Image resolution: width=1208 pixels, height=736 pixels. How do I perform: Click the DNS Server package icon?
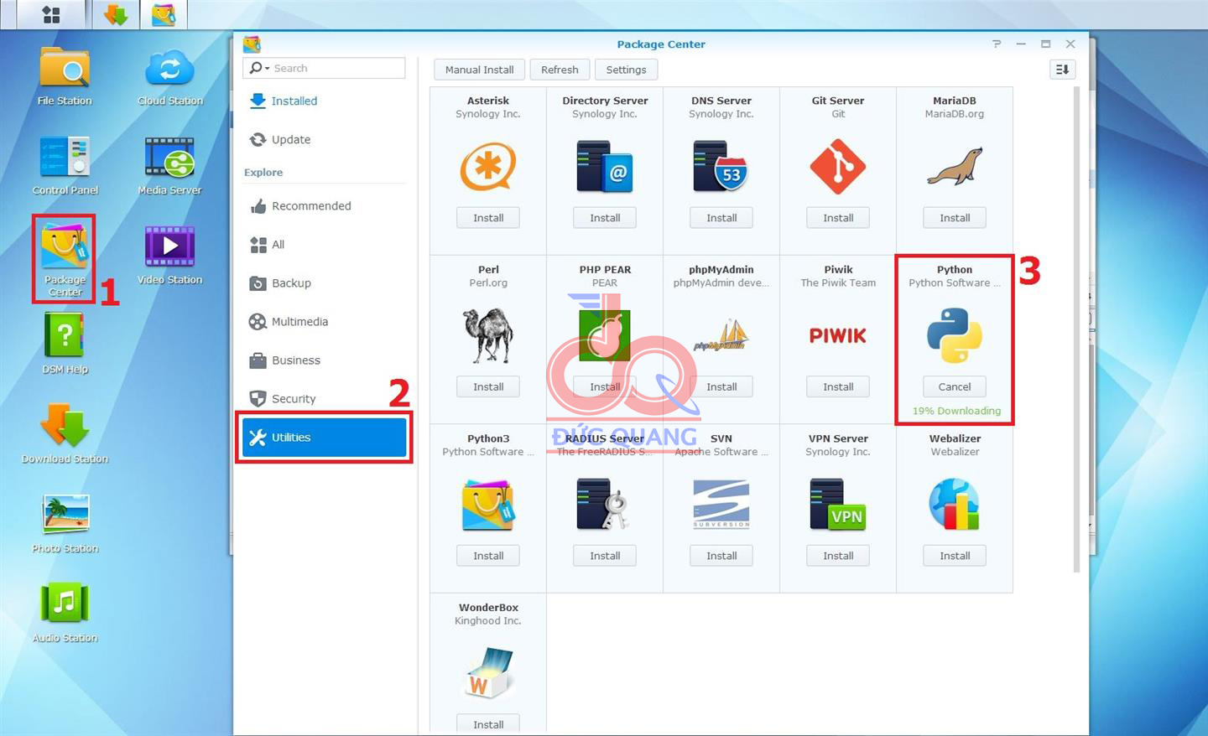point(721,166)
